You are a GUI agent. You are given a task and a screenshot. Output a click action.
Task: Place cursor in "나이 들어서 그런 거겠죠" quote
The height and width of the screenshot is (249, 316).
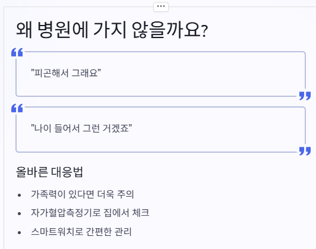[x=81, y=128]
